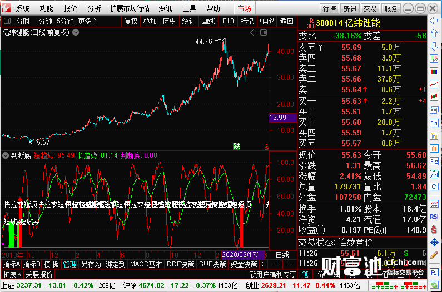Open the 功能 menu
The image size is (442, 292).
(x=47, y=8)
